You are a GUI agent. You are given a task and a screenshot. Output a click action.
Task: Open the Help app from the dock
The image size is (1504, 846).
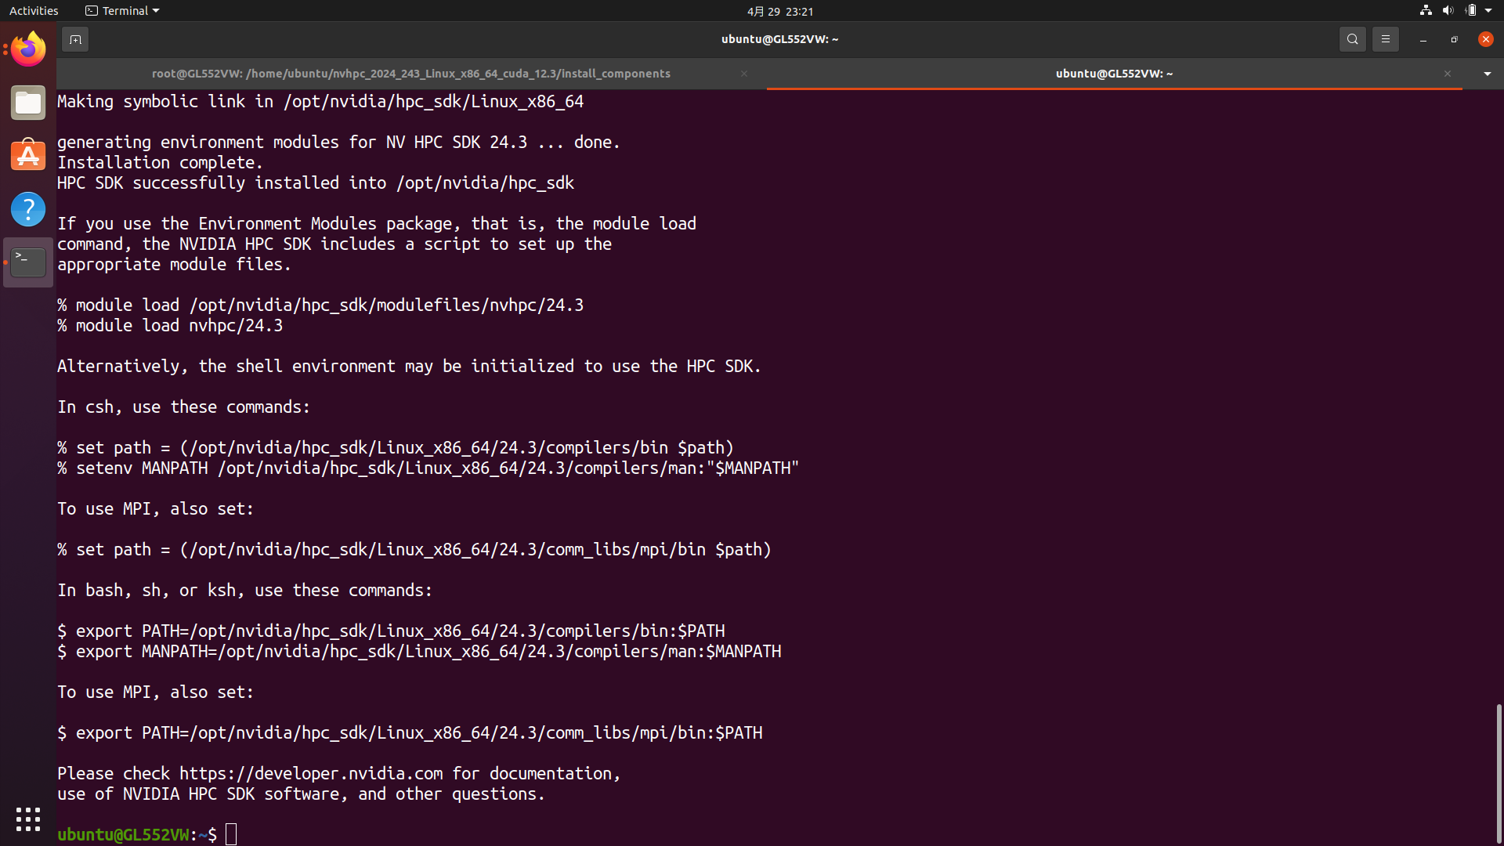point(27,209)
